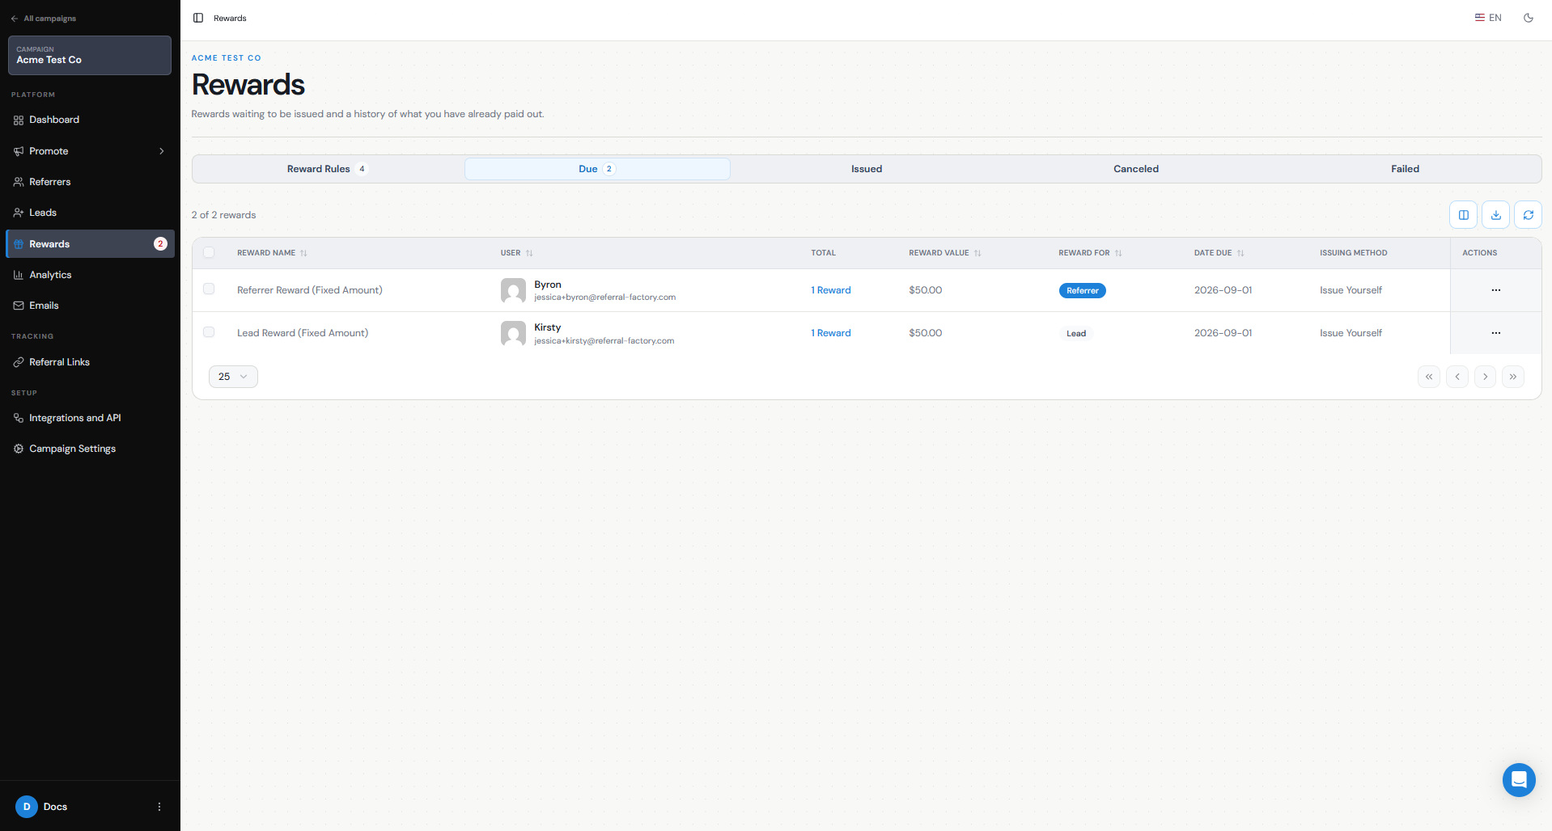Refresh the rewards table
The width and height of the screenshot is (1552, 831).
(x=1528, y=215)
